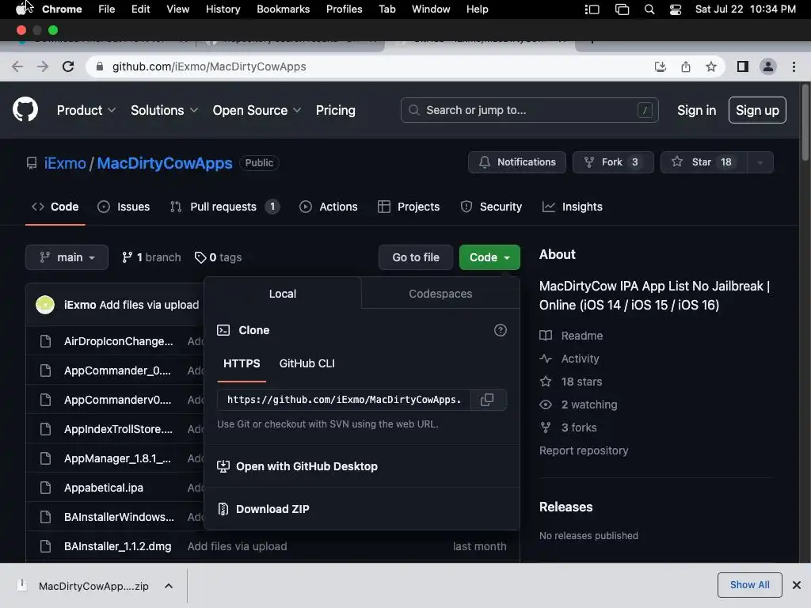Viewport: 811px width, 608px height.
Task: Show all downloads
Action: tap(749, 585)
